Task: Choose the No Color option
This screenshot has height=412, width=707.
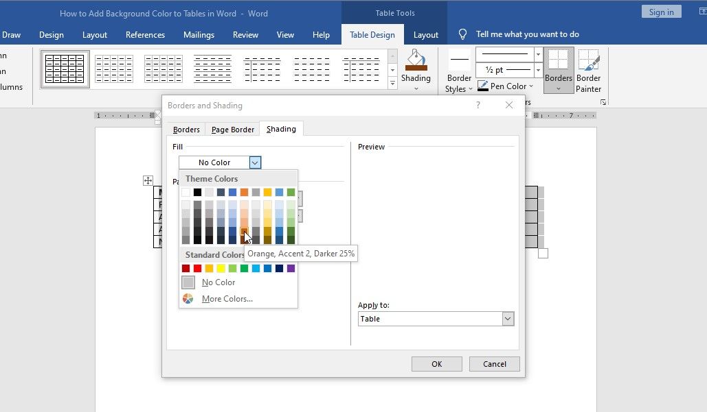Action: 218,282
